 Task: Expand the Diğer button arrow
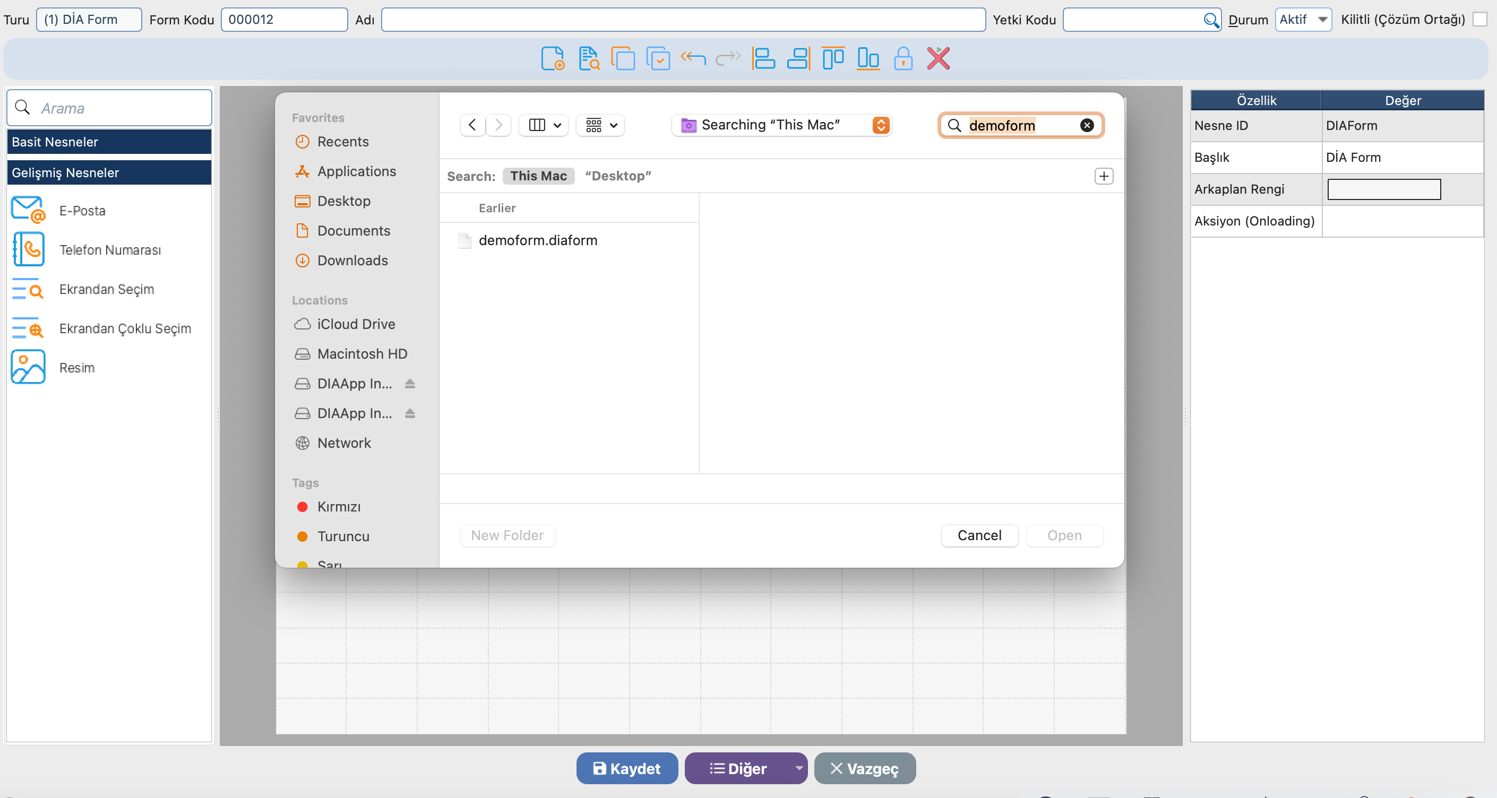[798, 768]
